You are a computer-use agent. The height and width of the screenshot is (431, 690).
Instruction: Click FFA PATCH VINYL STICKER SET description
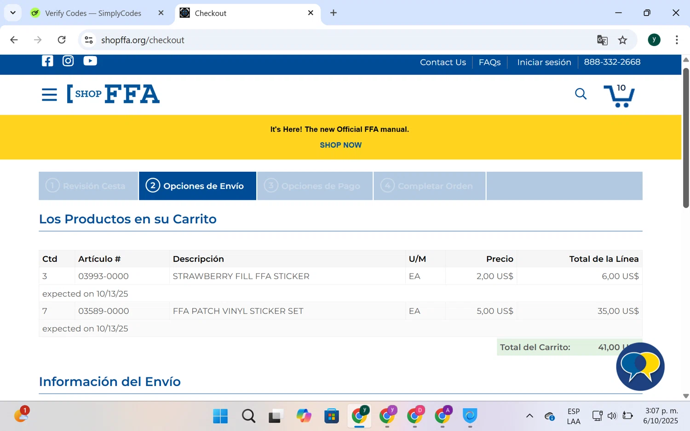tap(238, 311)
